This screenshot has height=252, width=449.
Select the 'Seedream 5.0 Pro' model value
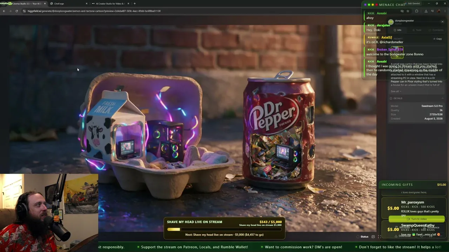click(x=432, y=106)
